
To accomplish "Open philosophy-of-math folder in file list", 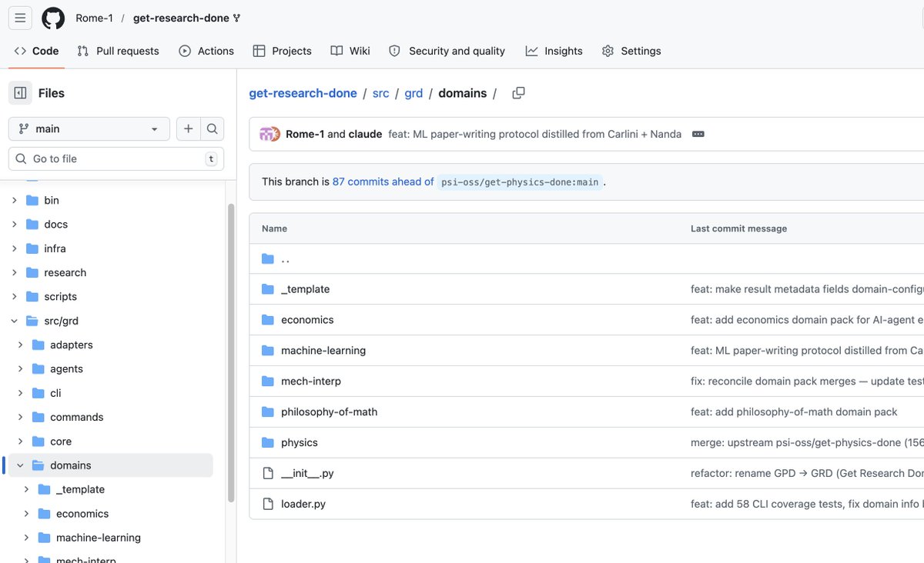I will coord(329,412).
